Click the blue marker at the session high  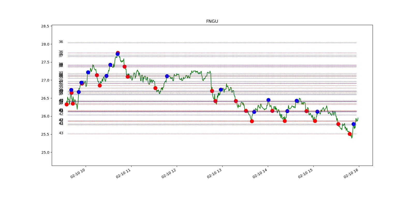click(x=118, y=54)
